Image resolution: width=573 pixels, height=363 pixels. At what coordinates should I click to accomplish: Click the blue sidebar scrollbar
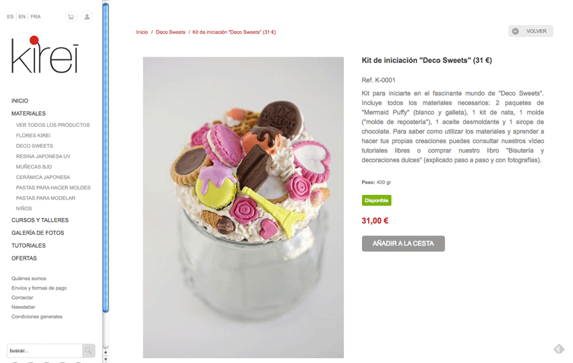point(106,158)
